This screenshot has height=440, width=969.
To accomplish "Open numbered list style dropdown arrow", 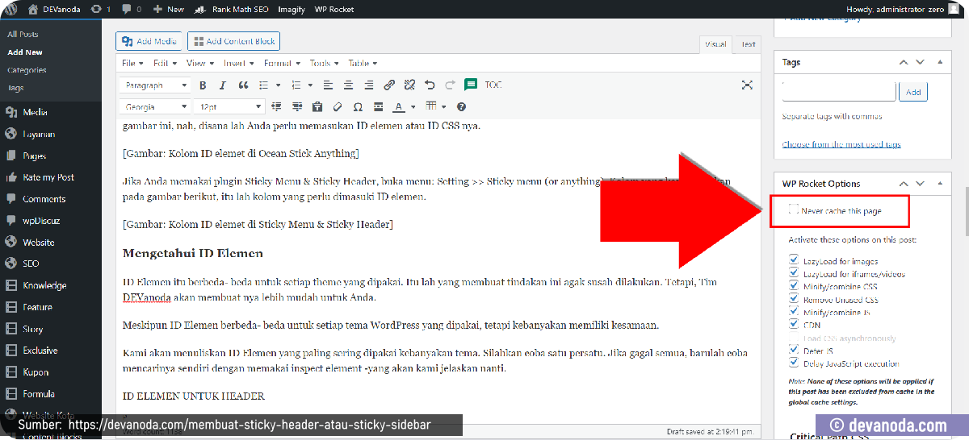I will click(310, 85).
